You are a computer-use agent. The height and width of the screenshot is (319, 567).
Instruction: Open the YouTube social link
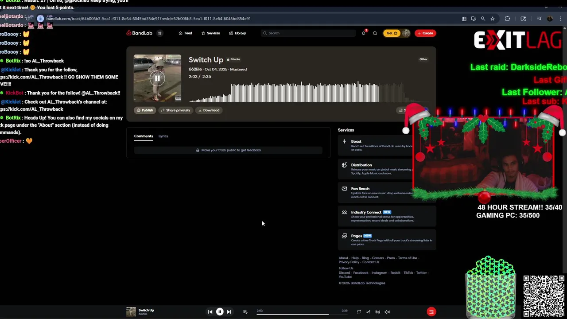(345, 277)
